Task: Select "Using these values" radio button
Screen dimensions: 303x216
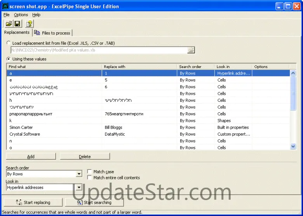Action: click(x=9, y=59)
